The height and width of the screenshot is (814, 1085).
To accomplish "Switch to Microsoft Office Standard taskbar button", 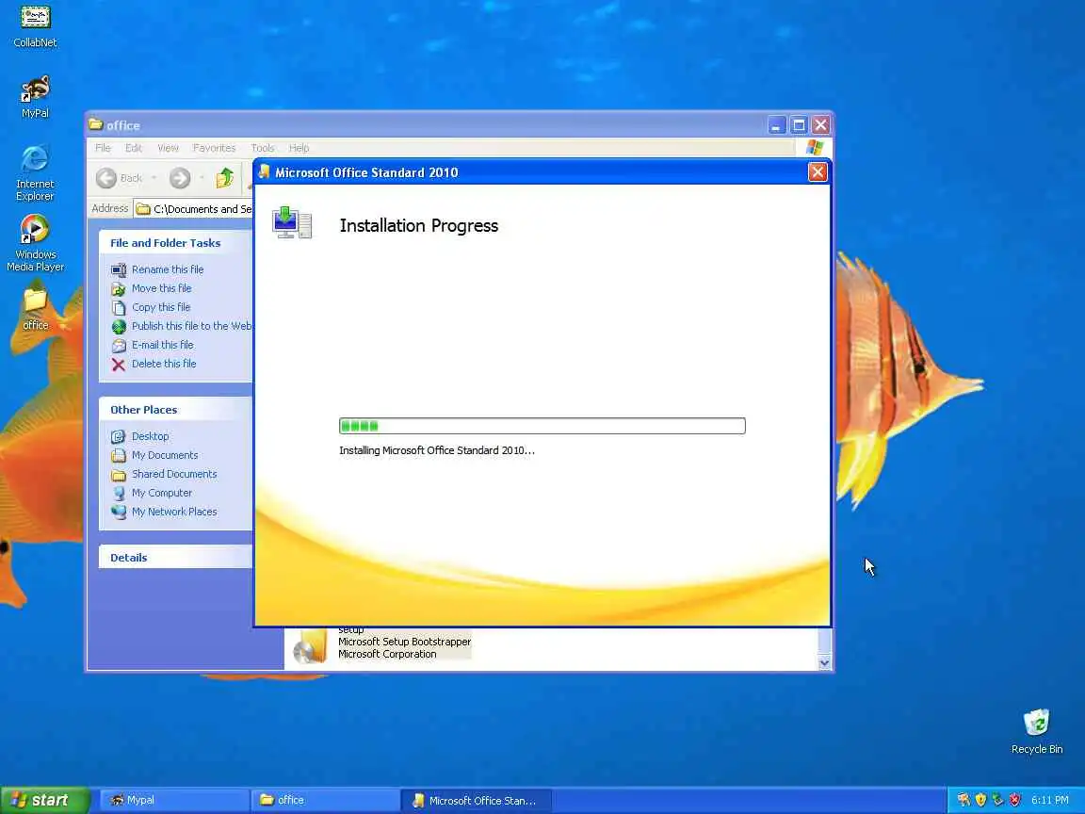I will pyautogui.click(x=476, y=800).
